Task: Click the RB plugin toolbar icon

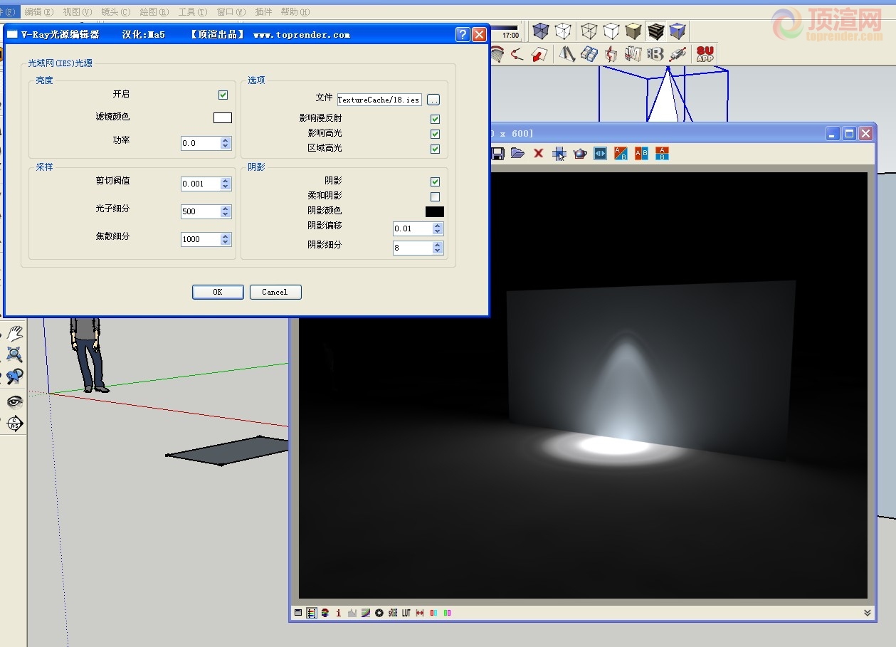Action: coord(655,54)
